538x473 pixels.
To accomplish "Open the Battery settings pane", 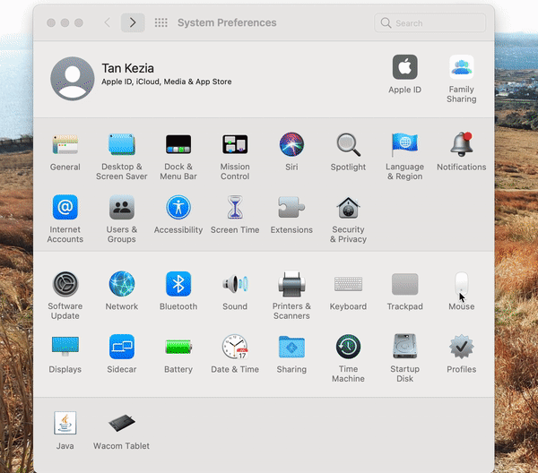I will [178, 348].
